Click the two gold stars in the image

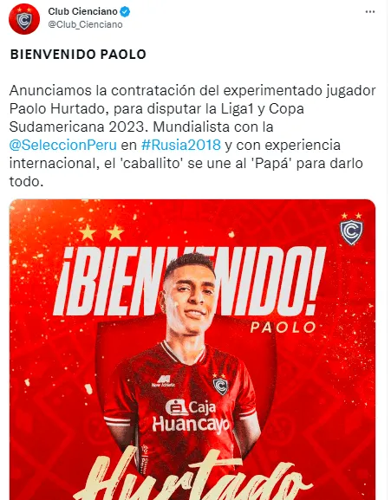pyautogui.click(x=101, y=232)
